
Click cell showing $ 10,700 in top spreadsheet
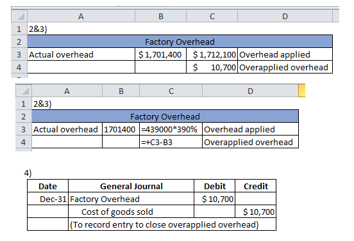click(x=212, y=67)
